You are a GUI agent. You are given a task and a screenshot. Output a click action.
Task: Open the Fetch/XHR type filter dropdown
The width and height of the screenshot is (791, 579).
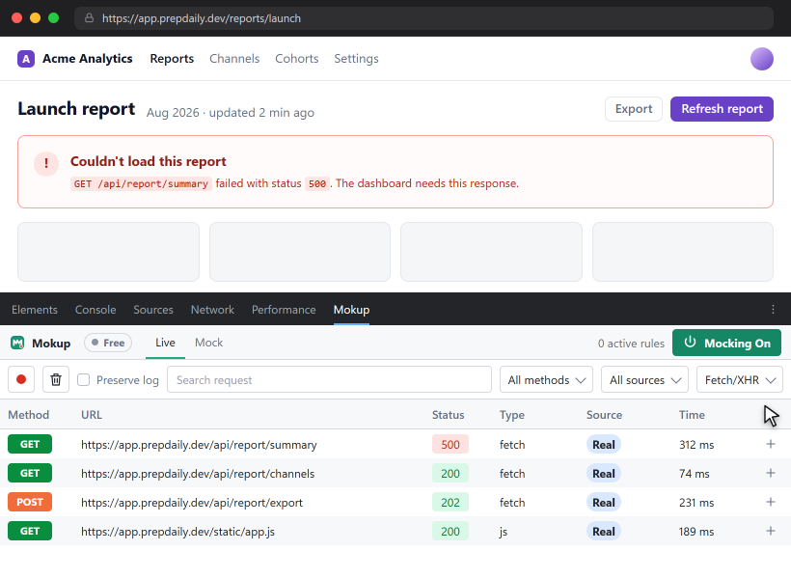click(740, 379)
